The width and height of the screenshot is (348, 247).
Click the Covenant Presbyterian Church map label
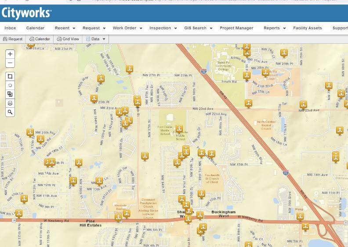(x=148, y=203)
